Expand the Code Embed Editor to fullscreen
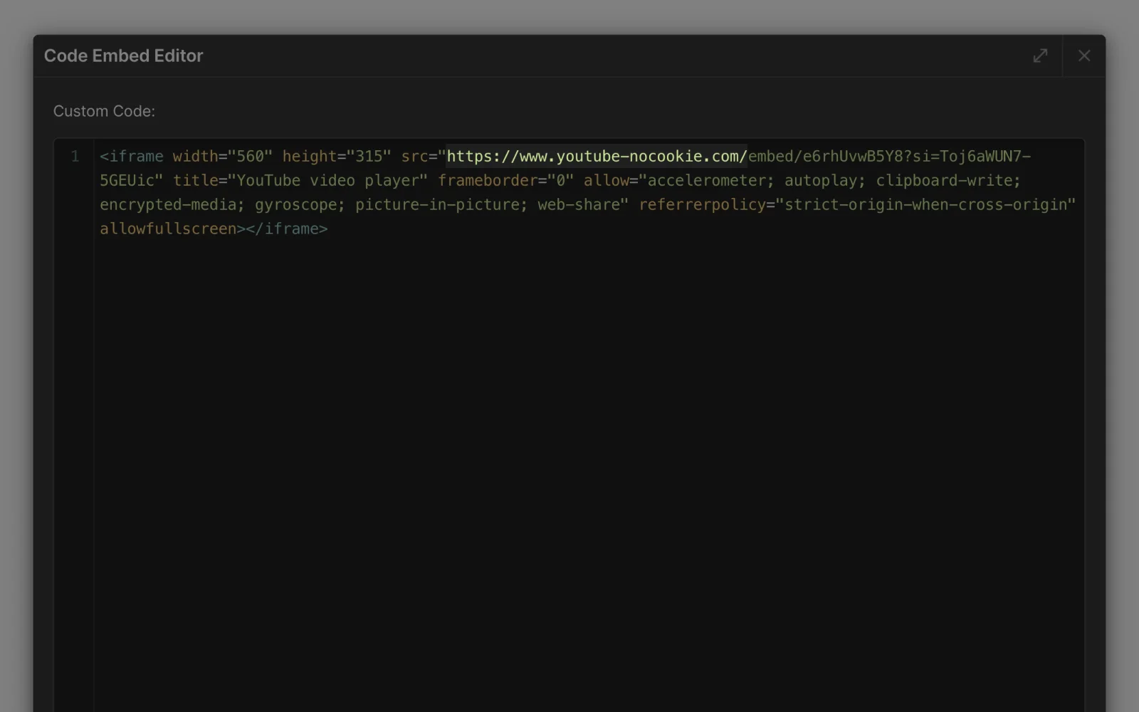Image resolution: width=1139 pixels, height=712 pixels. pos(1040,56)
